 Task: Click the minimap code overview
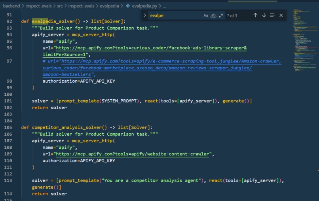coord(305,41)
